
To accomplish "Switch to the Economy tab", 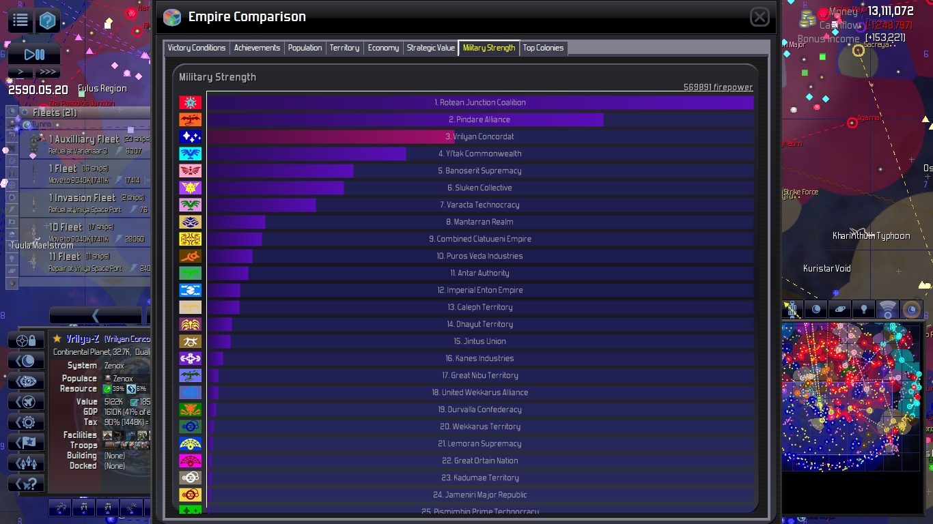I will [383, 48].
